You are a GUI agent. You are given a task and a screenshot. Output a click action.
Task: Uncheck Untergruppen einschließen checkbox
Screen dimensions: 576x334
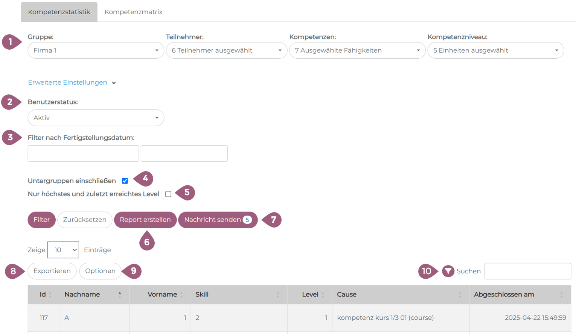point(125,181)
